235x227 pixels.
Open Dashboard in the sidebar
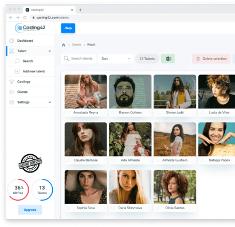30,41
